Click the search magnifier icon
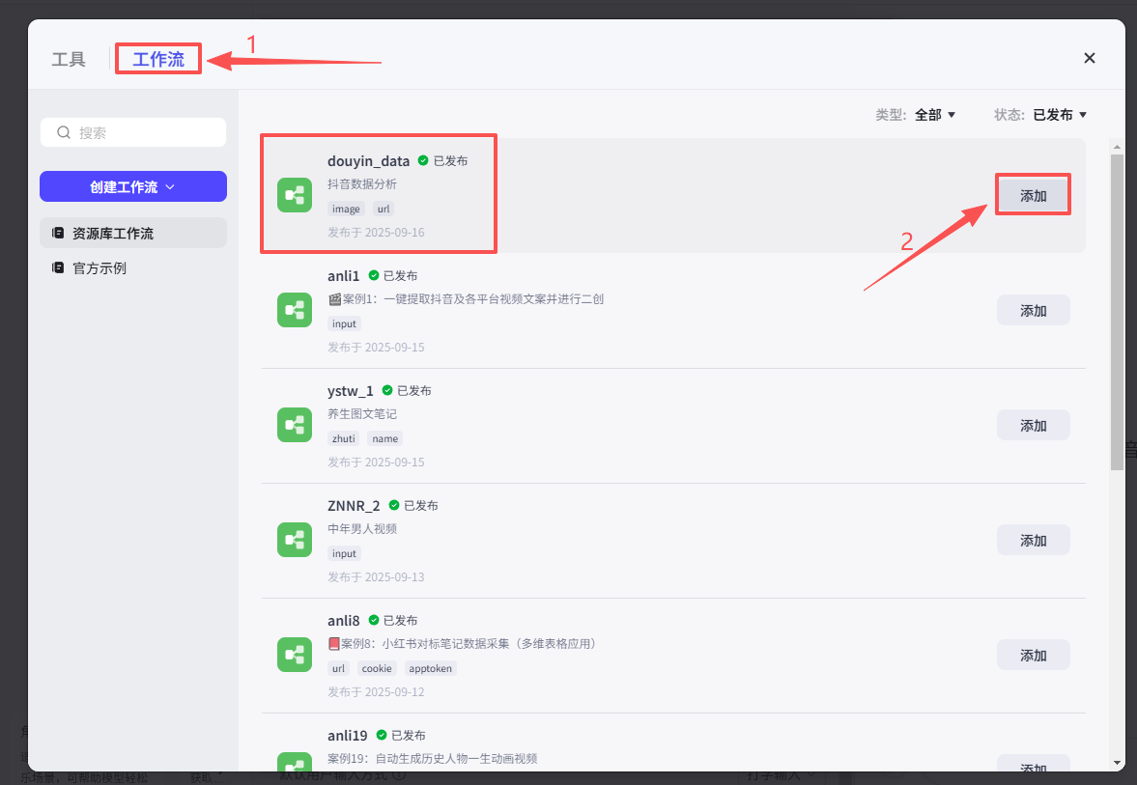The image size is (1137, 785). click(x=65, y=132)
